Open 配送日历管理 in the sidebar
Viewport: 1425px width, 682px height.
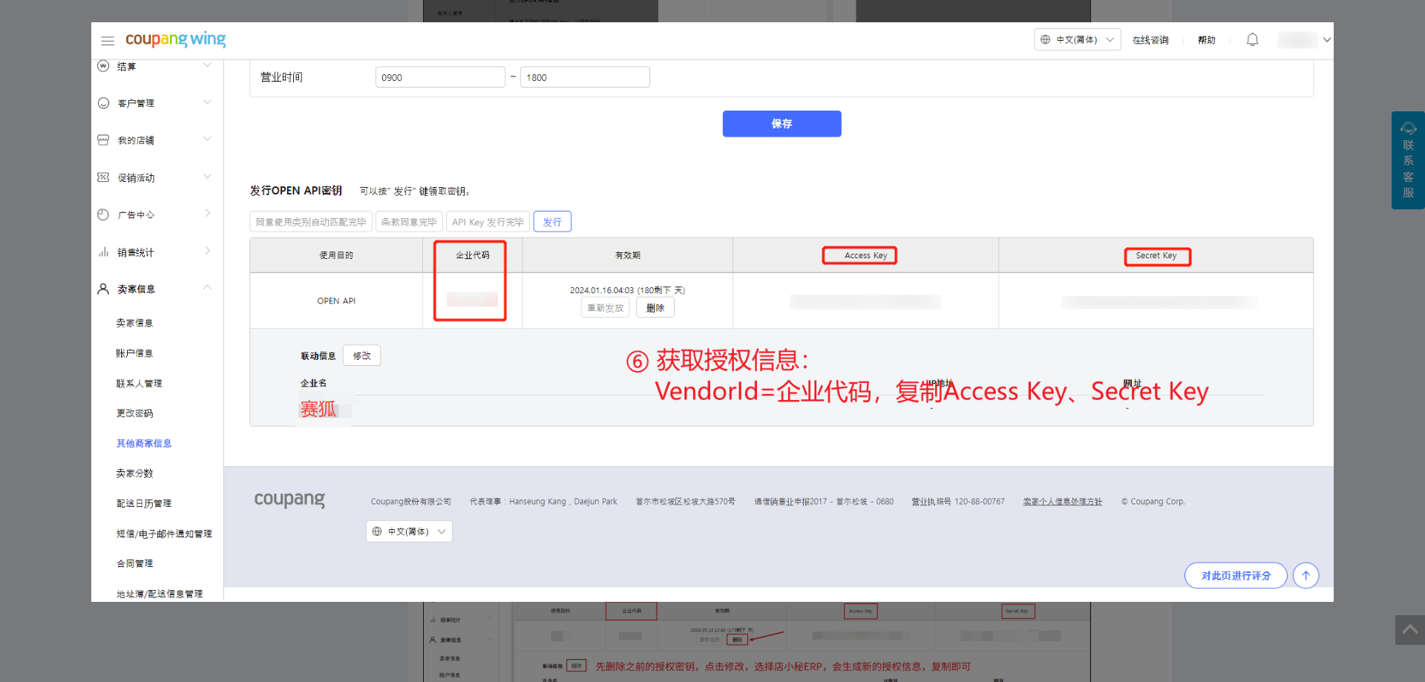pos(144,504)
